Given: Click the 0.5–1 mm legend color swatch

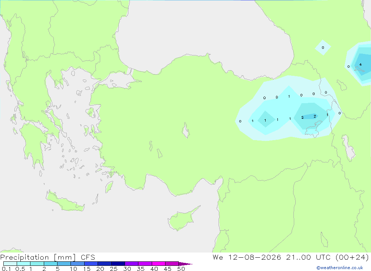Looking at the screenshot, I should [24, 264].
